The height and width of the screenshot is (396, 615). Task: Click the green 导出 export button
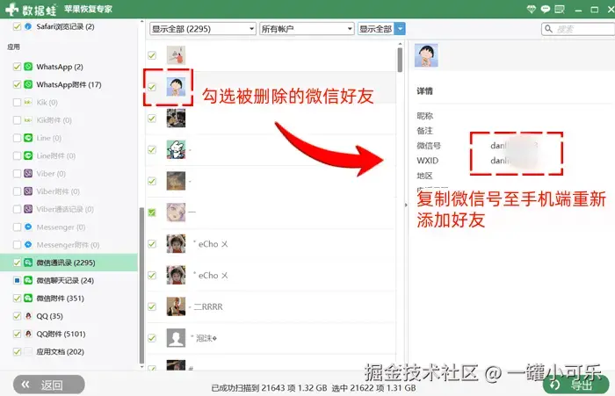point(575,385)
